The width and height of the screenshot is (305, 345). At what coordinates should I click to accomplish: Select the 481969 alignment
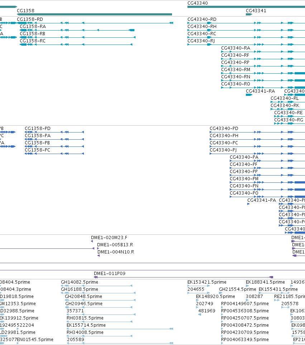207,311
